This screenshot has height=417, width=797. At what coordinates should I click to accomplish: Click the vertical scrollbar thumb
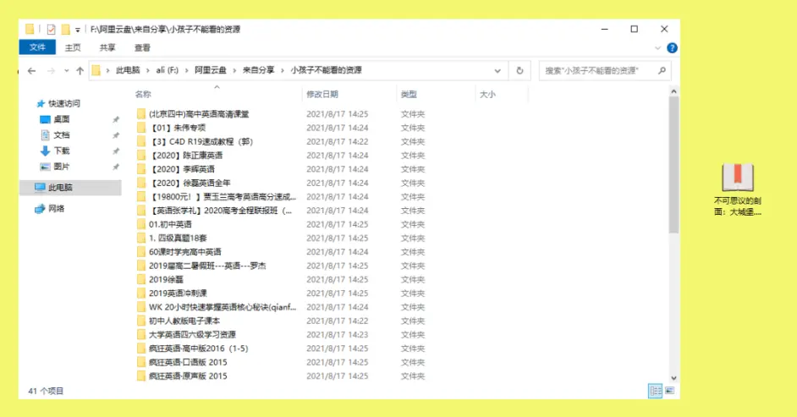(673, 165)
